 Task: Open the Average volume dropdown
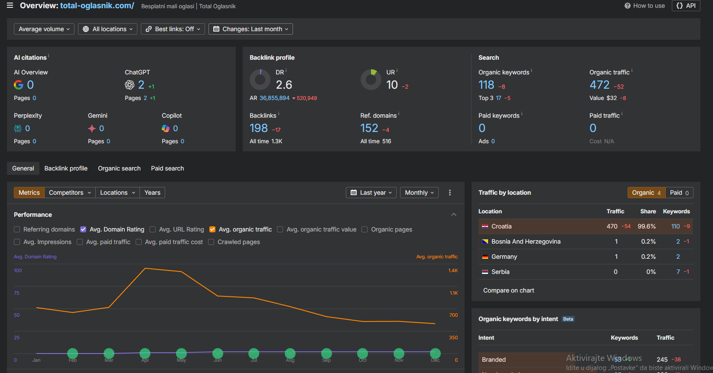click(44, 29)
